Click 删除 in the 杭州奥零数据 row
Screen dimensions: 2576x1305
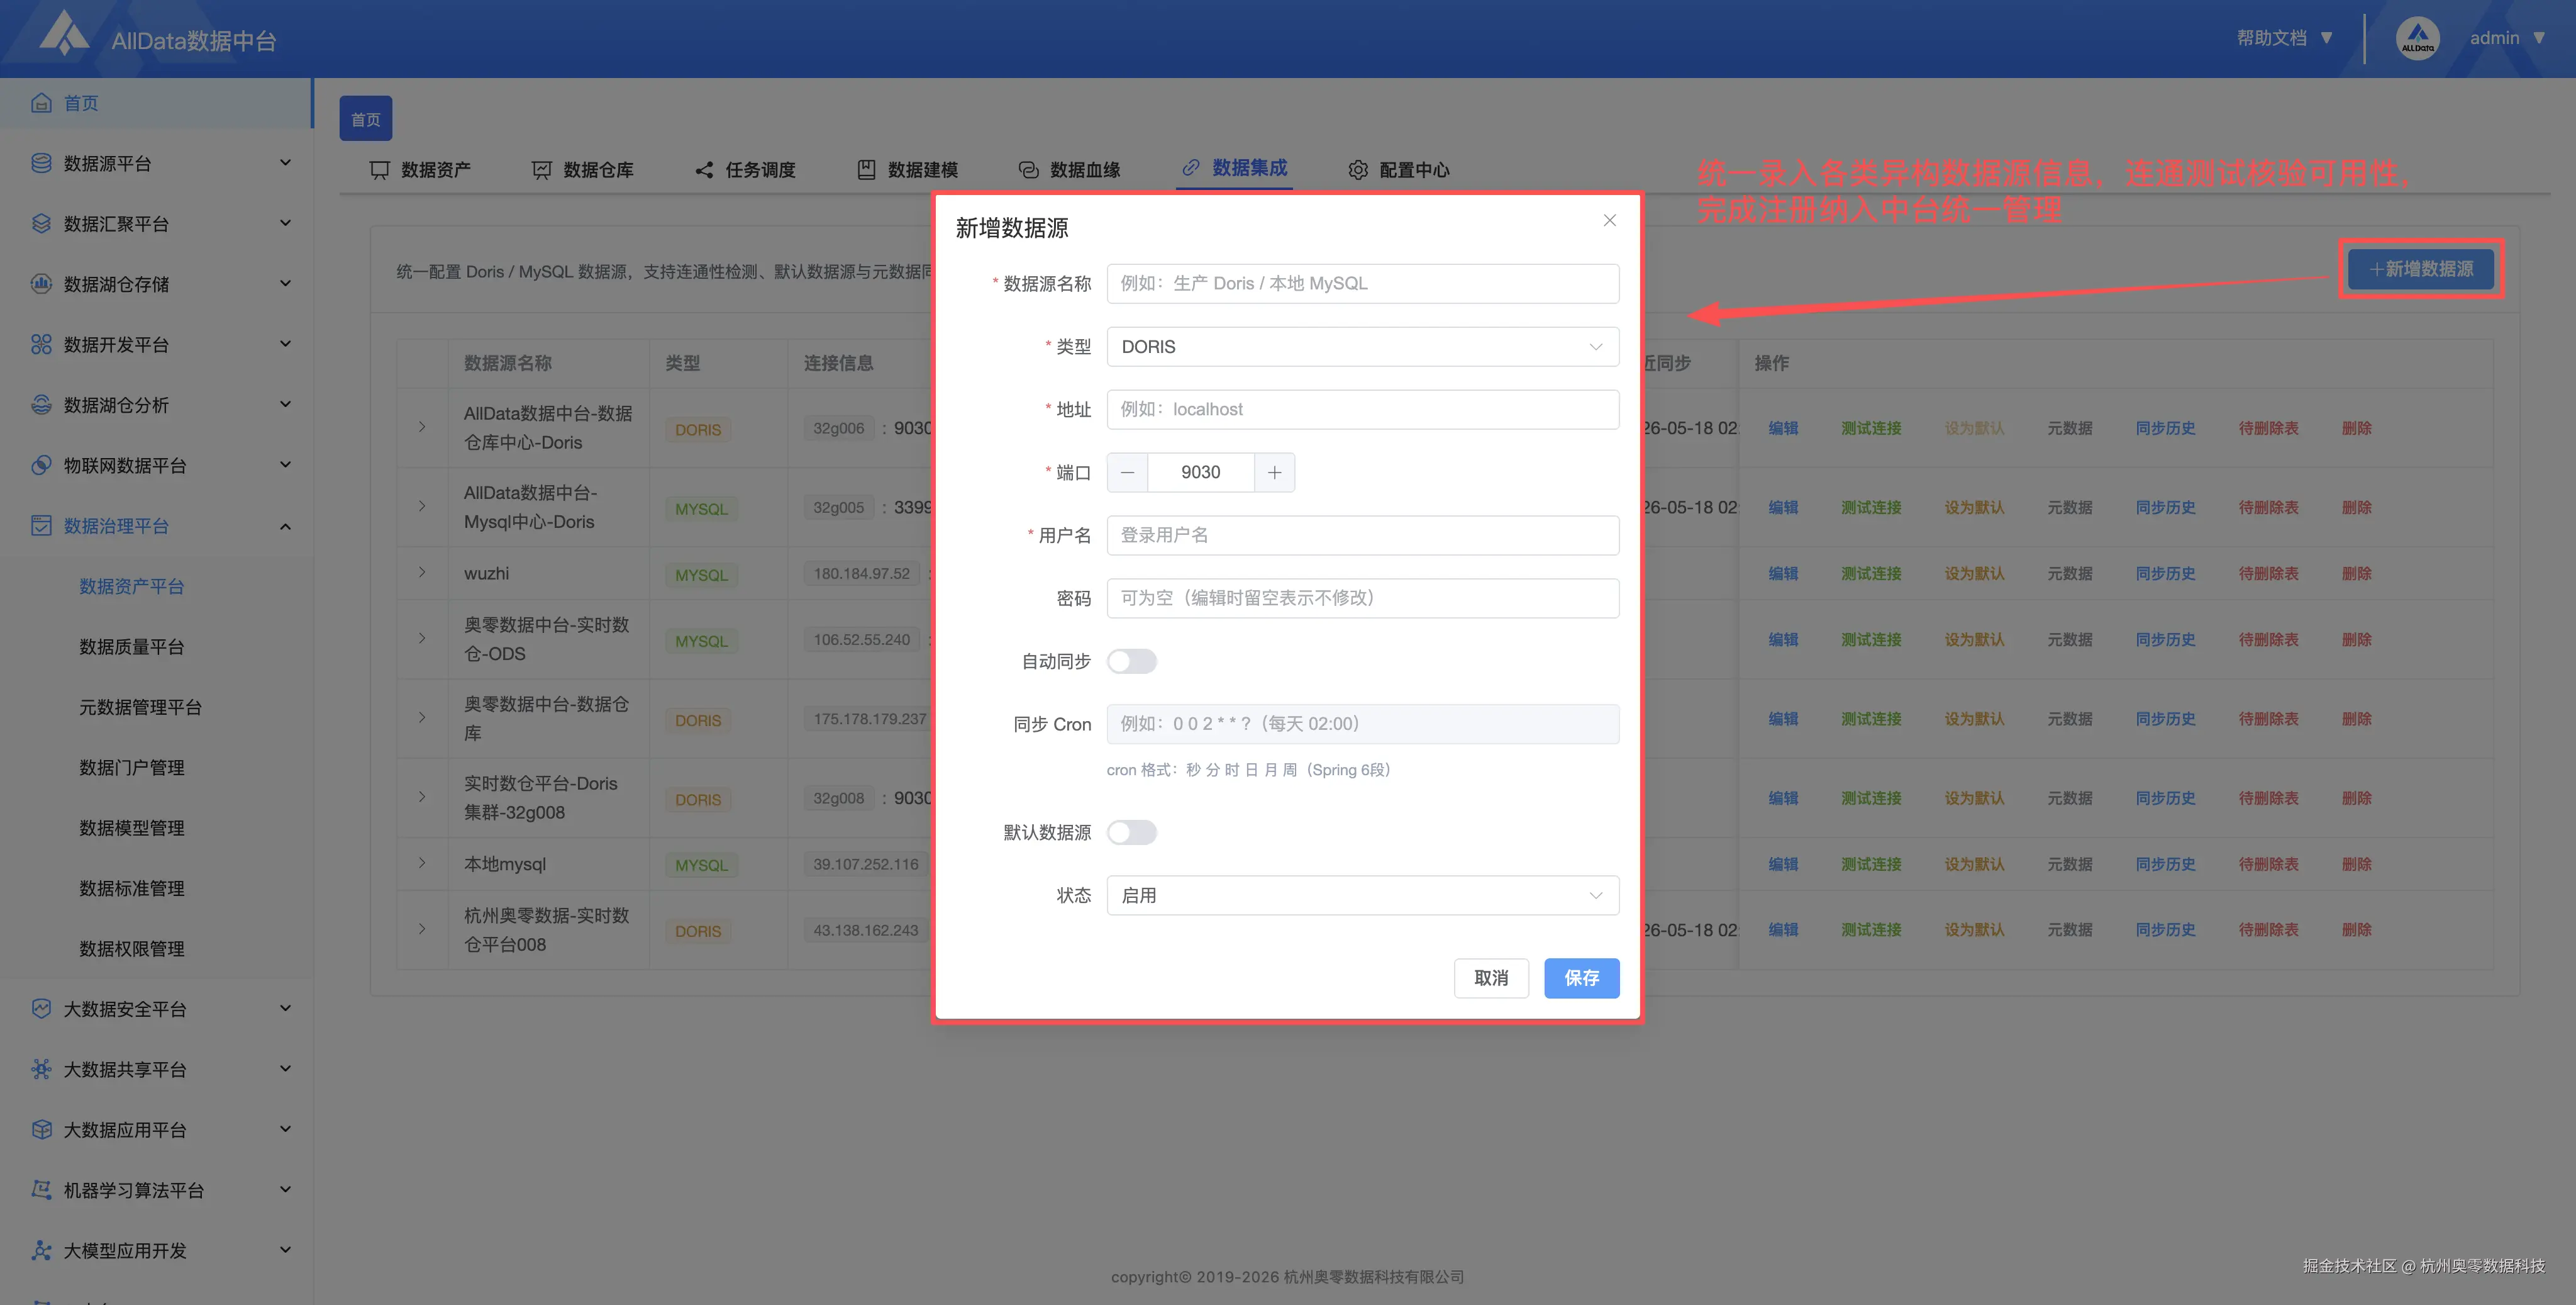(x=2357, y=930)
